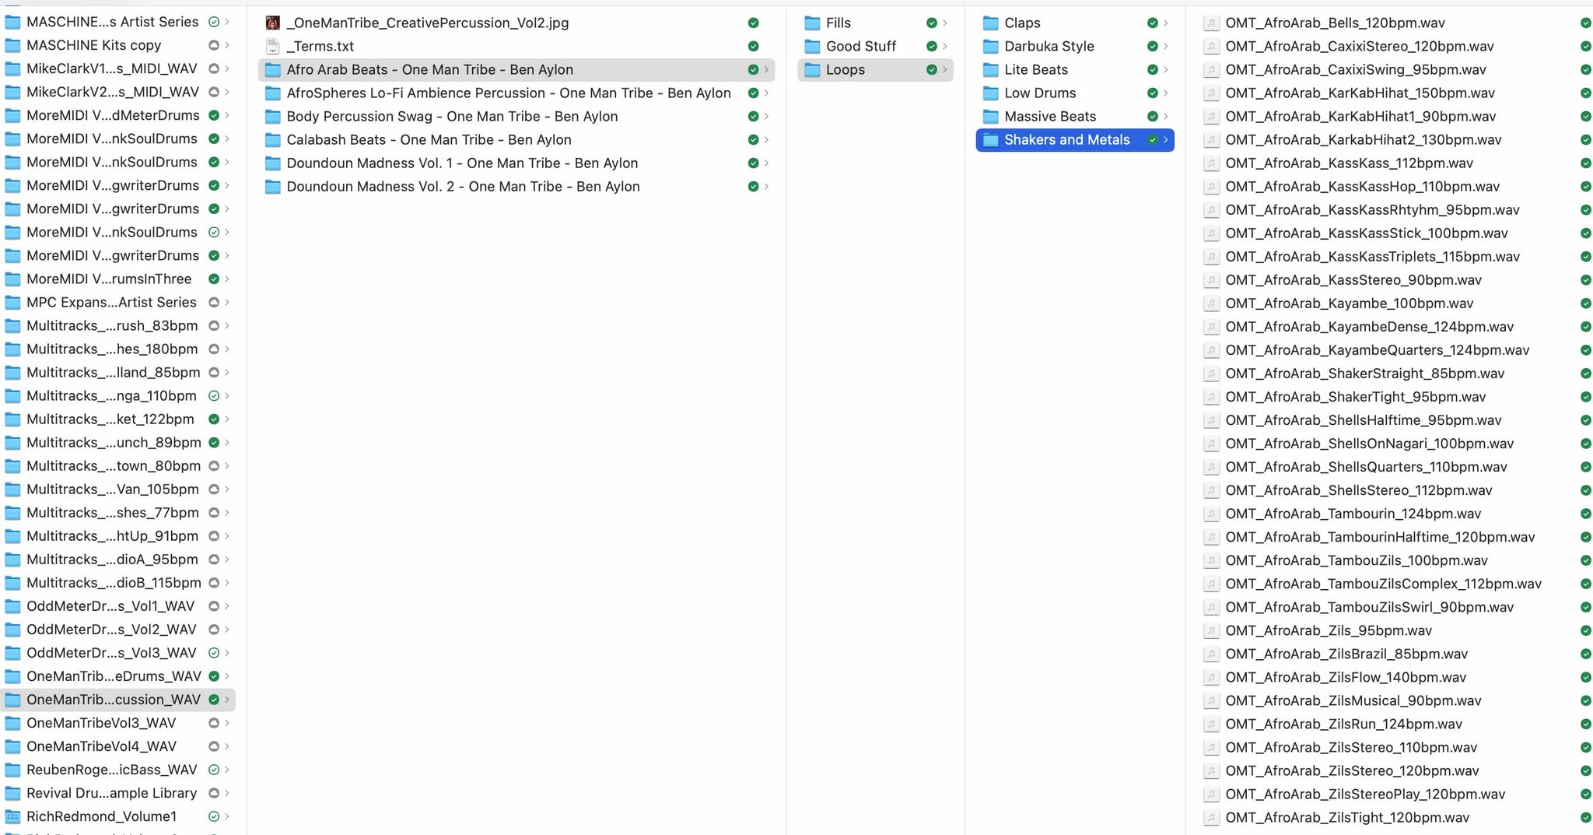Click the Claps folder icon
The width and height of the screenshot is (1593, 835).
point(990,23)
